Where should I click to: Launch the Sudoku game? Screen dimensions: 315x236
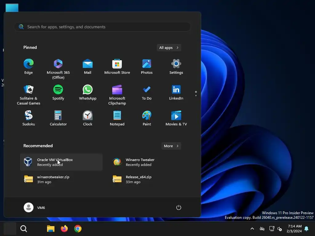click(x=29, y=119)
